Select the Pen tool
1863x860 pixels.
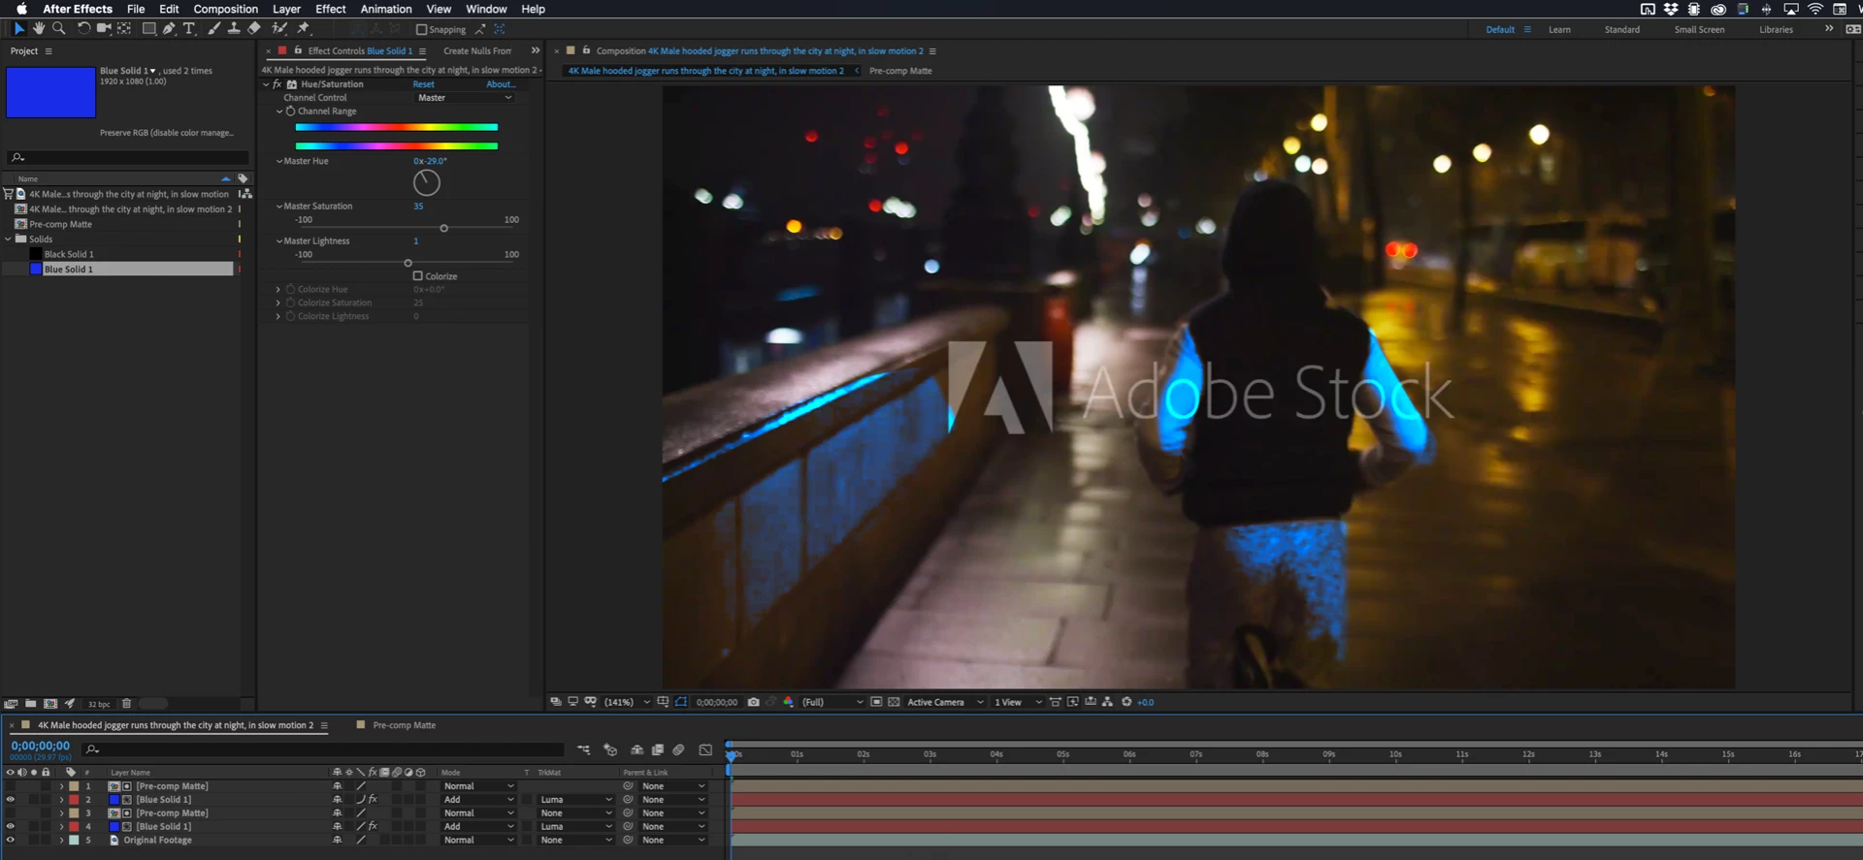tap(169, 29)
